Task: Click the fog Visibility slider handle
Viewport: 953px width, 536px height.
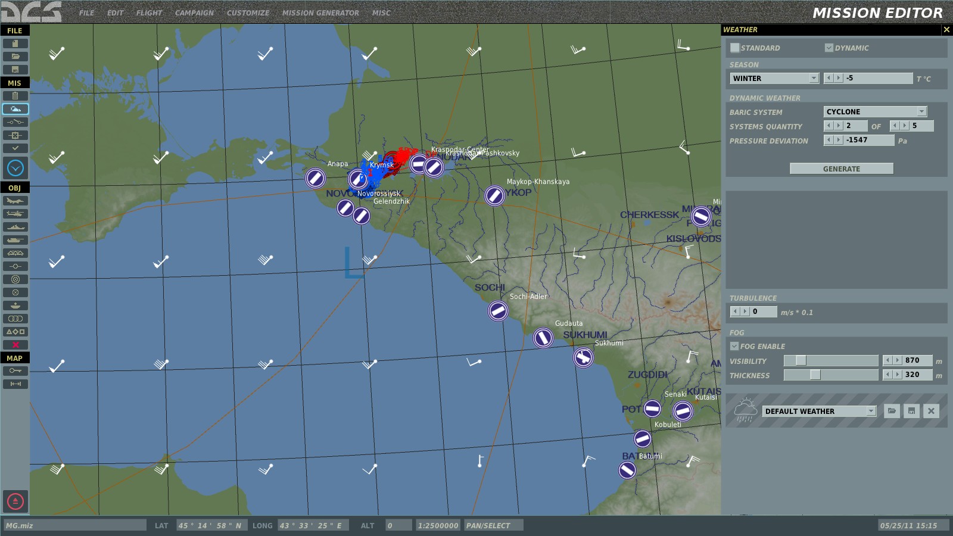Action: [801, 360]
